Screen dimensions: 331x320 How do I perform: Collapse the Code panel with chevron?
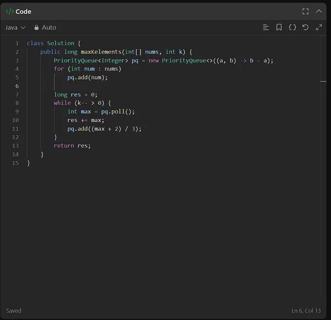pyautogui.click(x=319, y=11)
